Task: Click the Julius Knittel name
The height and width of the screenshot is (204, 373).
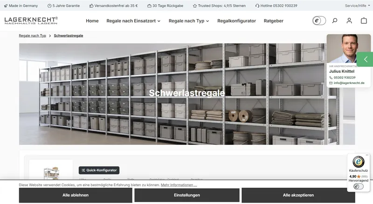Action: [x=342, y=71]
